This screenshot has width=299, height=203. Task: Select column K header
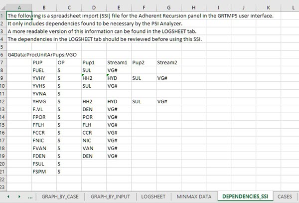(x=268, y=7)
